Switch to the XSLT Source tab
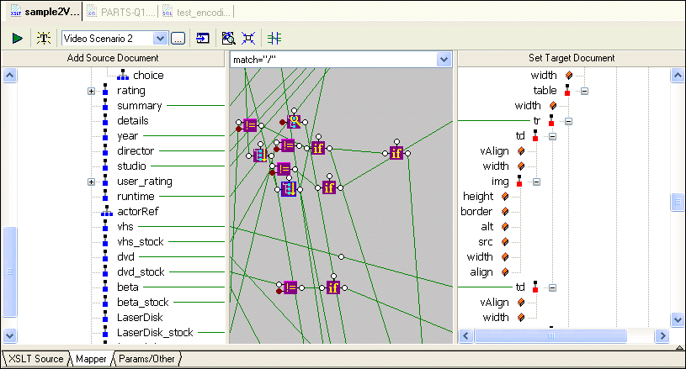Image resolution: width=686 pixels, height=369 pixels. pos(35,359)
